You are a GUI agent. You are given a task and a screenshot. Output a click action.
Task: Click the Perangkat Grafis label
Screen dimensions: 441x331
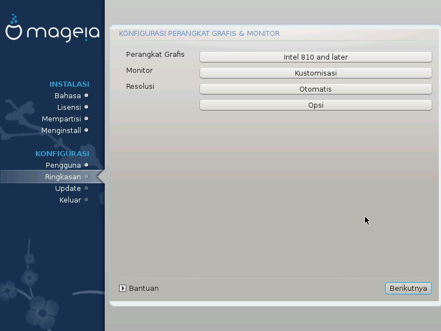[x=155, y=55]
